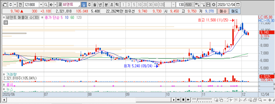Click the trend line analysis icon
Viewport: 275px width, 104px height.
[235, 100]
